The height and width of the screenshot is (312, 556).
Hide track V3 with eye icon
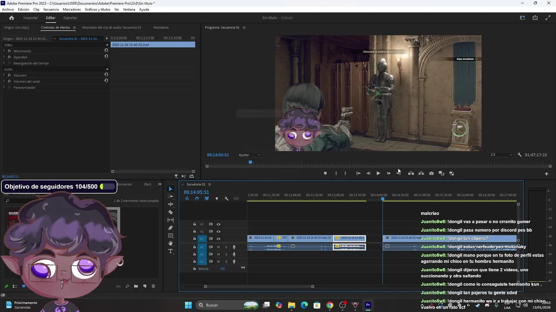click(218, 224)
